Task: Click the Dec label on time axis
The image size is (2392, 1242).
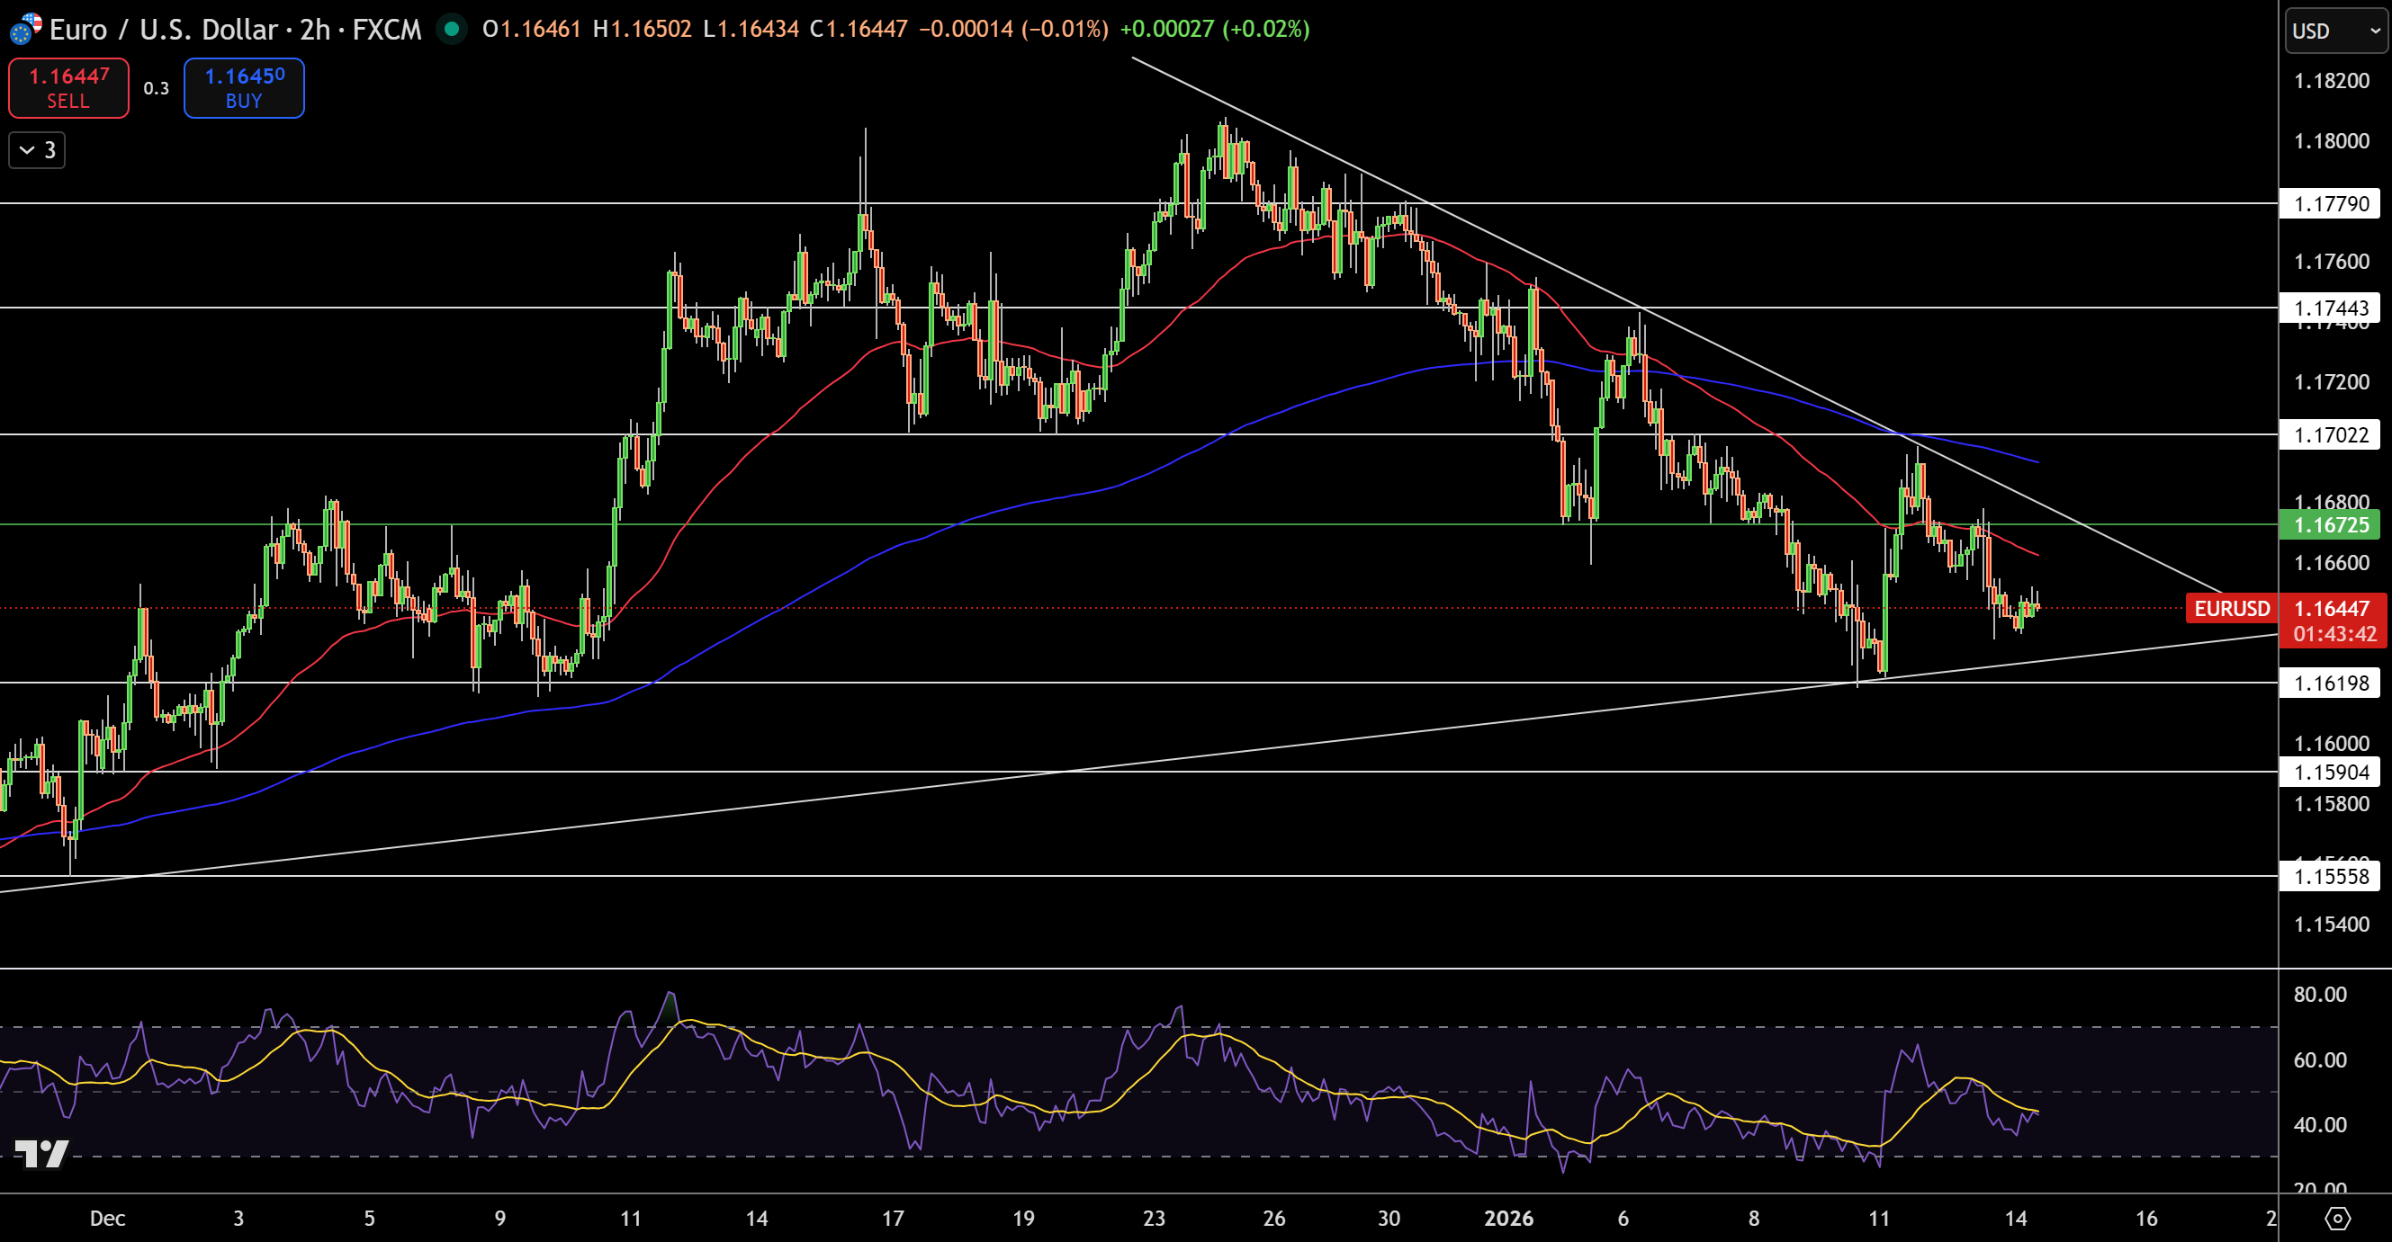Action: point(108,1218)
